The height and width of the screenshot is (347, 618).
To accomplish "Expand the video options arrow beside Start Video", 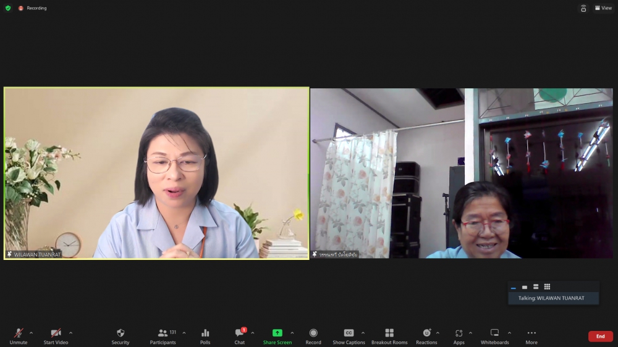I will click(x=70, y=333).
